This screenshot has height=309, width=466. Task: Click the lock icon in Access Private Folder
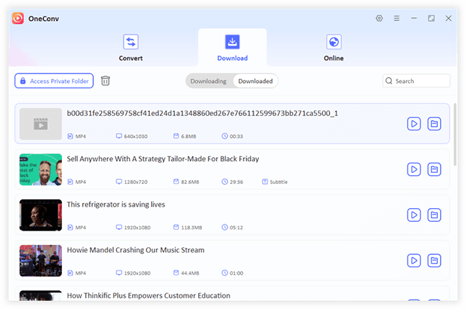point(23,81)
